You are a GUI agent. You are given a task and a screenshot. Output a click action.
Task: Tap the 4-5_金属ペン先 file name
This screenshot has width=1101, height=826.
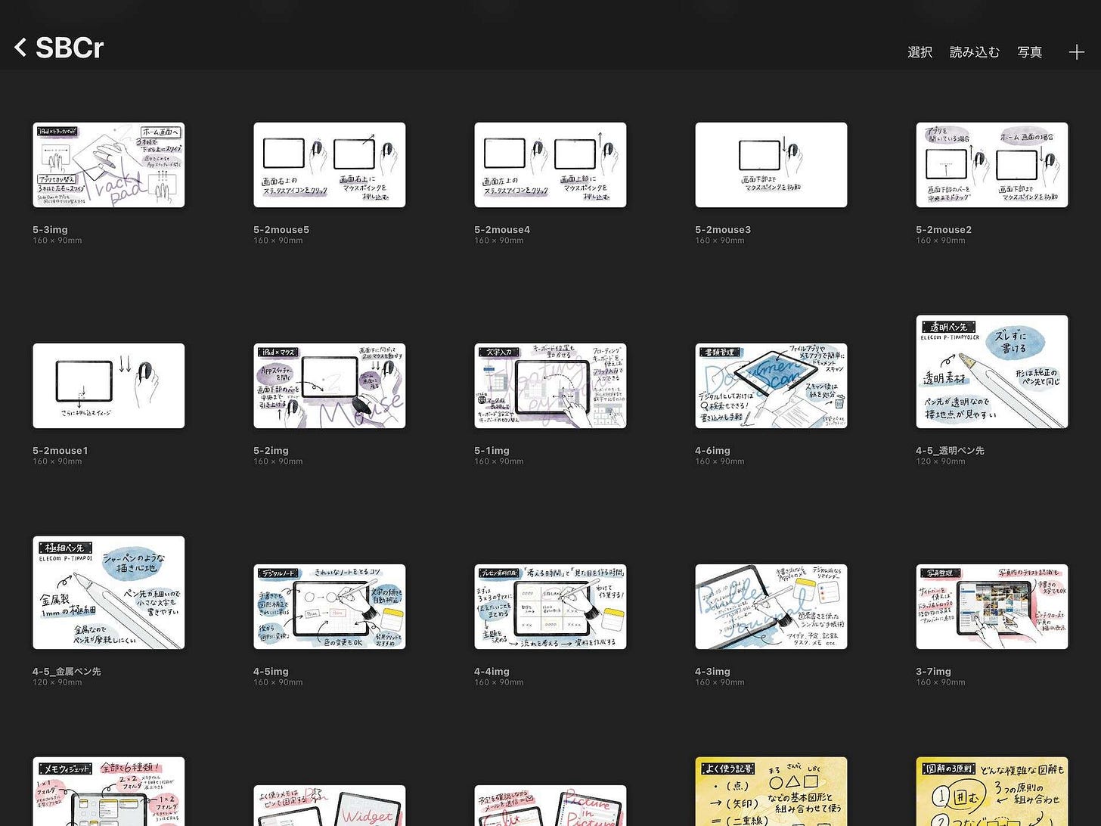[x=67, y=671]
